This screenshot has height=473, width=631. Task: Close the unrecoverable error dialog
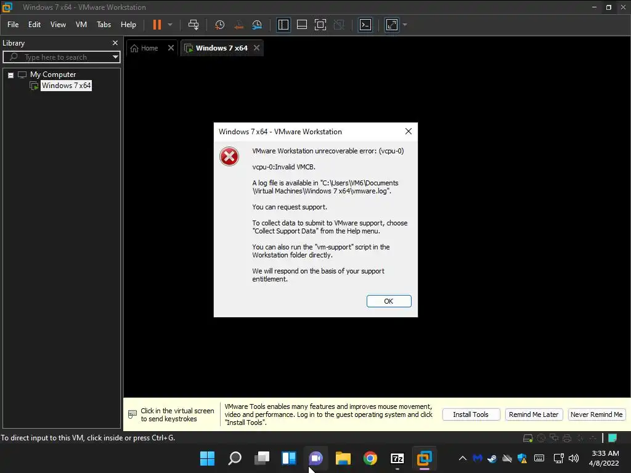(409, 131)
